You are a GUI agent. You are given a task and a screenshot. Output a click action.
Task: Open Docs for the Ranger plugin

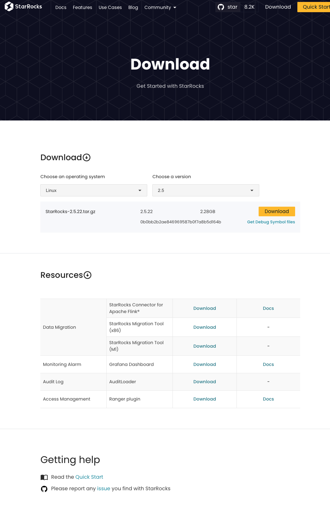pos(269,399)
